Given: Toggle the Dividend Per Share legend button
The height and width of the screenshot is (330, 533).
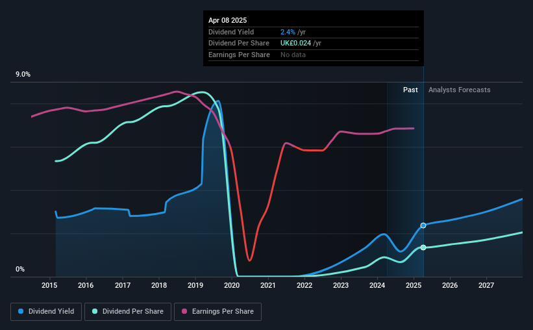Looking at the screenshot, I should click(128, 312).
